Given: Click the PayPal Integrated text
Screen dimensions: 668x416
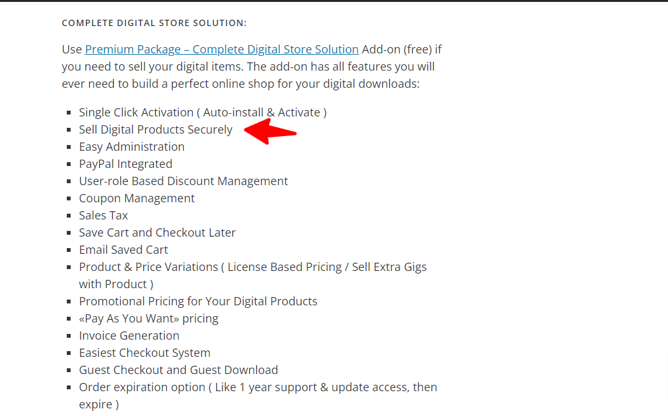Looking at the screenshot, I should pyautogui.click(x=126, y=164).
